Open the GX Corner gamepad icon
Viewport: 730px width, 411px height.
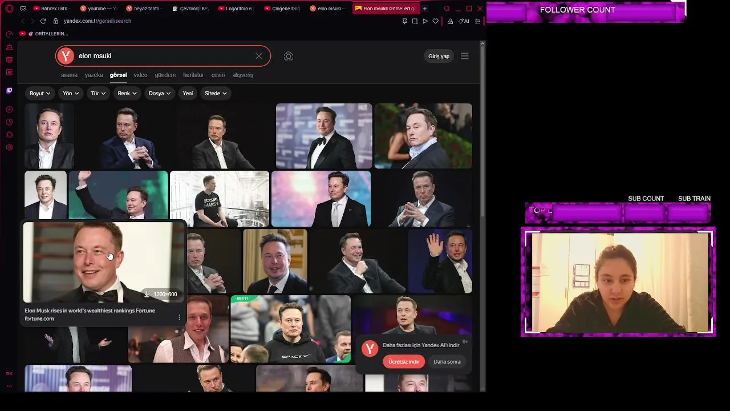click(23, 9)
